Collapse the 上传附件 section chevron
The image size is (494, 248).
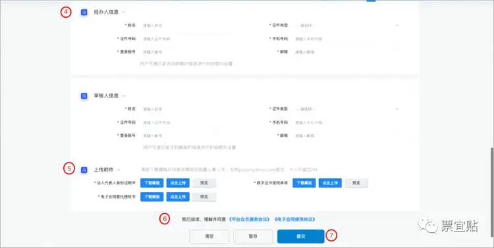point(119,170)
